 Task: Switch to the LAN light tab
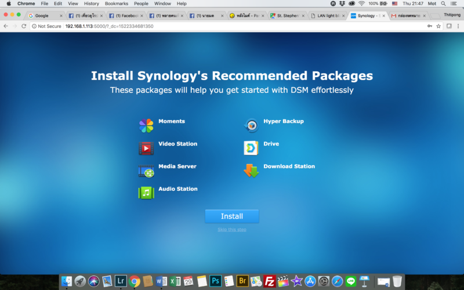click(x=328, y=16)
